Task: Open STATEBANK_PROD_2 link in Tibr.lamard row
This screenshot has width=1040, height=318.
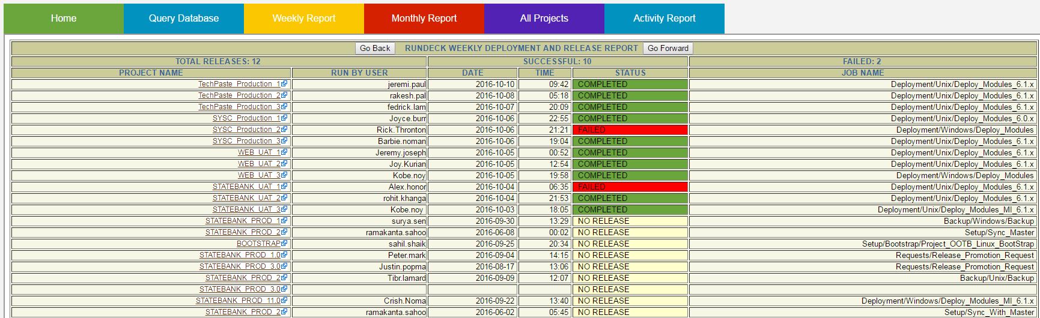Action: [x=243, y=278]
